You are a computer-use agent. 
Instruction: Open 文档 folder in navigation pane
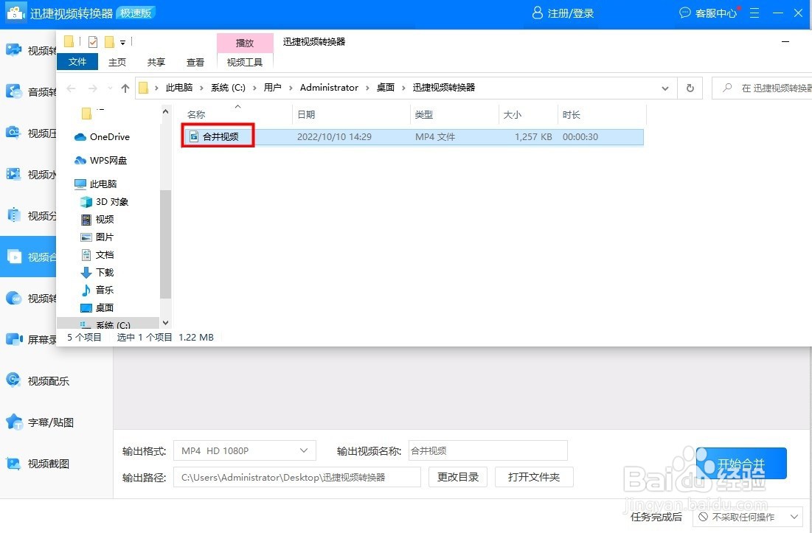pyautogui.click(x=97, y=254)
